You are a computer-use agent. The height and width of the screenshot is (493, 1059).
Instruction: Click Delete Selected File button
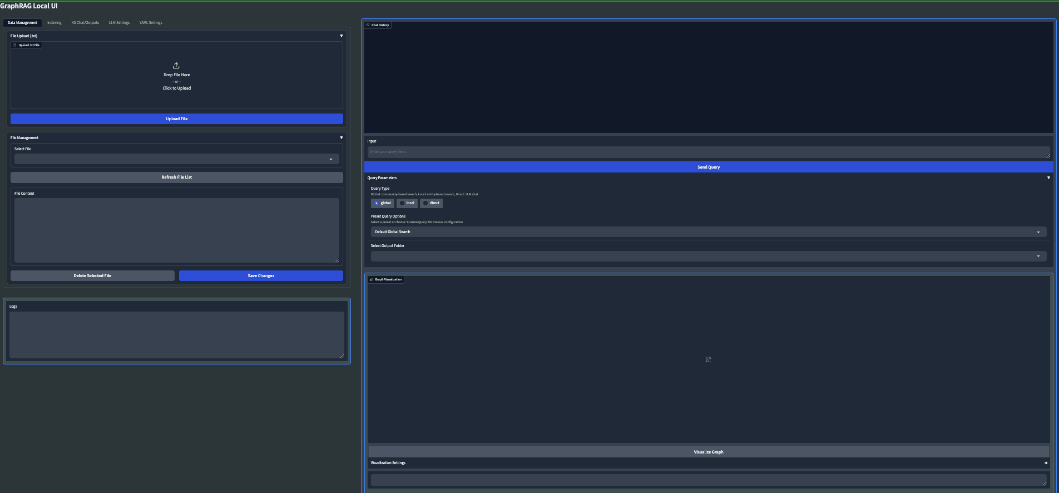click(x=92, y=276)
